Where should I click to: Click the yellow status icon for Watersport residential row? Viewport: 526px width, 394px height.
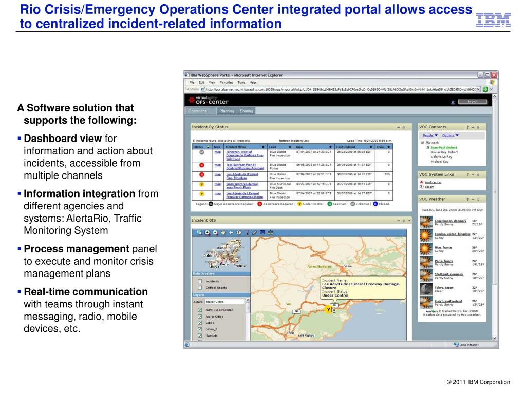coord(201,184)
